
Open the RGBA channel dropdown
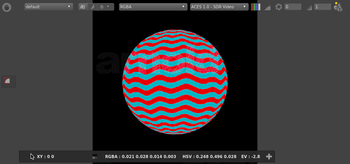click(x=153, y=7)
